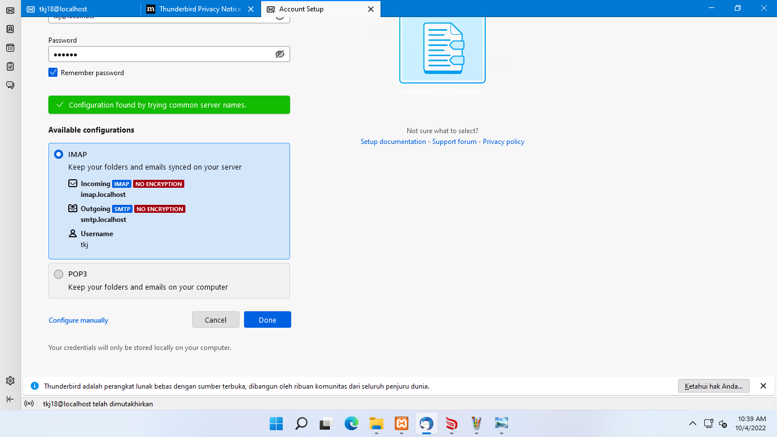The image size is (777, 437).
Task: Open Setup documentation link
Action: coord(393,142)
